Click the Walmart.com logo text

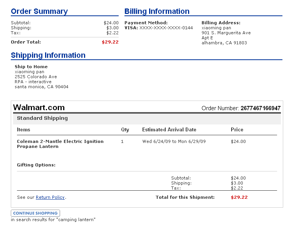coord(39,107)
